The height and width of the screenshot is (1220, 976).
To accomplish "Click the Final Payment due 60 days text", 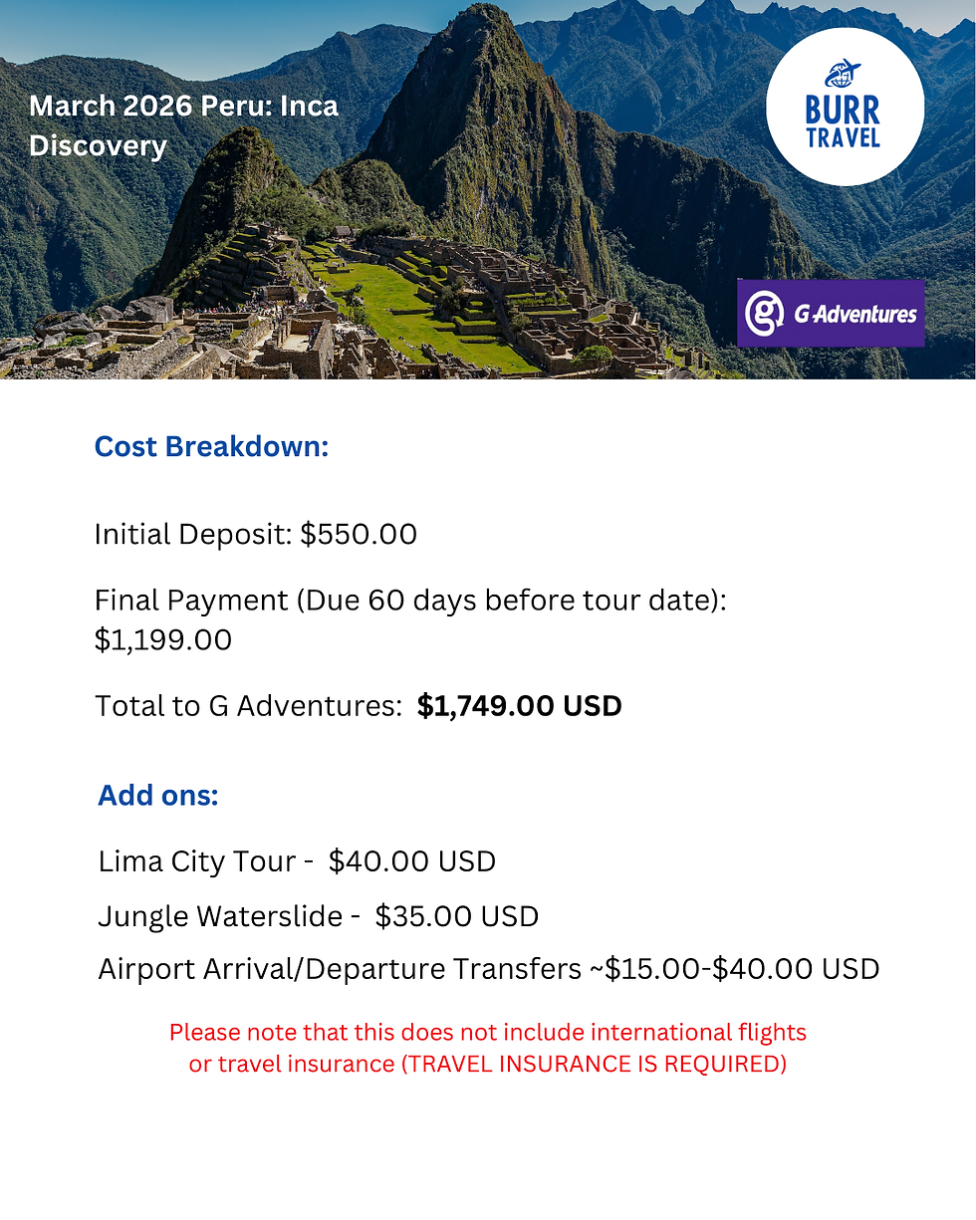I will pos(410,602).
